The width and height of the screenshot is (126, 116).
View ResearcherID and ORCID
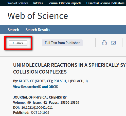click(36, 87)
